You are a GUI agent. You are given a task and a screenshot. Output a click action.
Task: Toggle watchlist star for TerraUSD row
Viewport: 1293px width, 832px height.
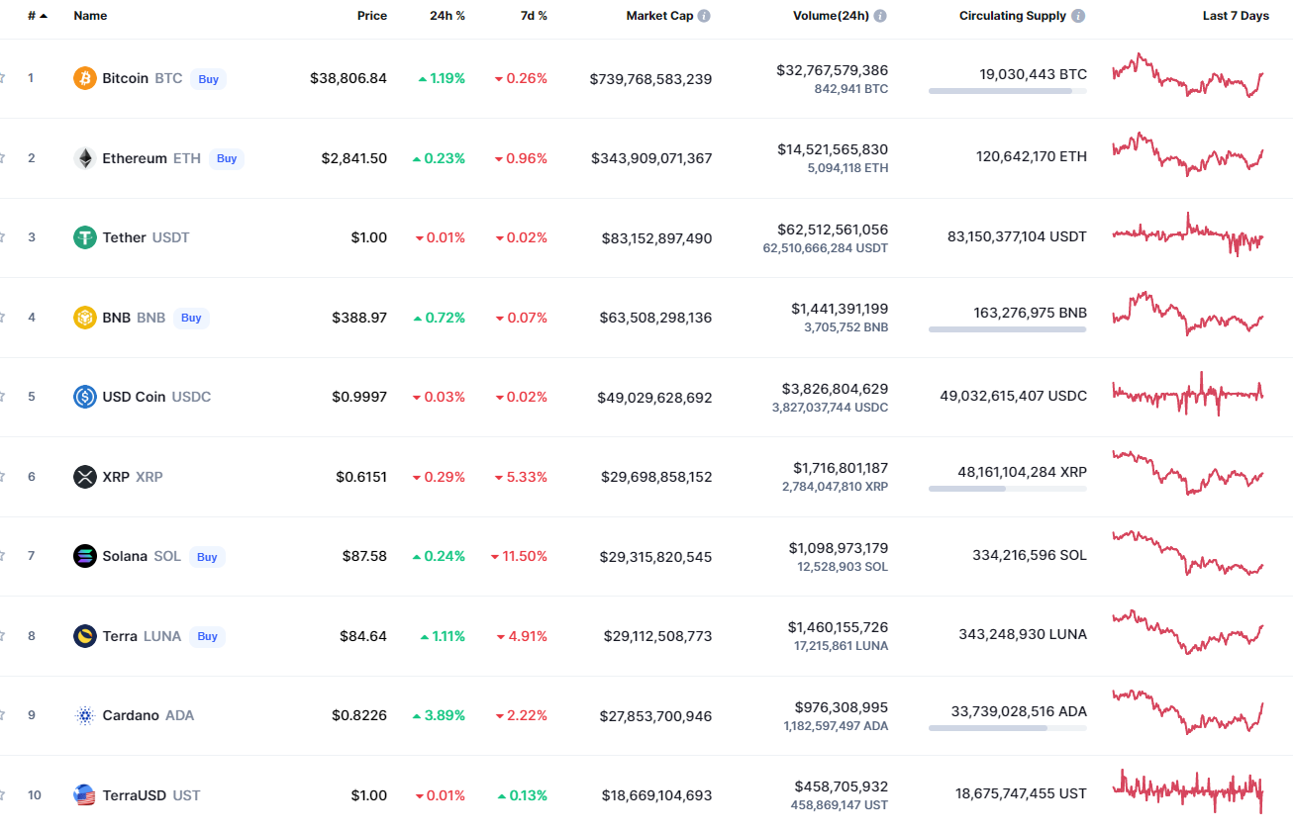(2, 795)
